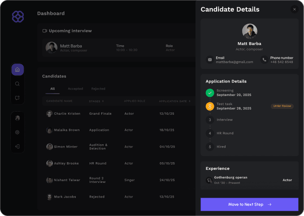Click the Round 2 Interview stage cell
This screenshot has width=304, height=216.
point(97,180)
